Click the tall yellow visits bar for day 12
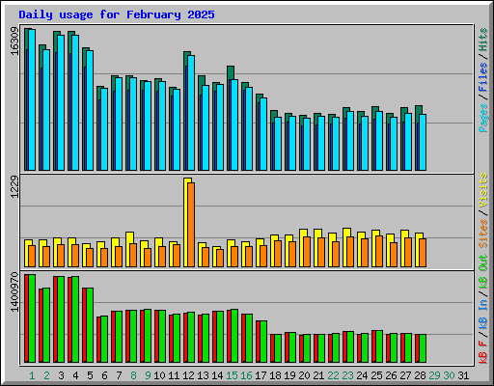494x386 pixels. tap(186, 222)
